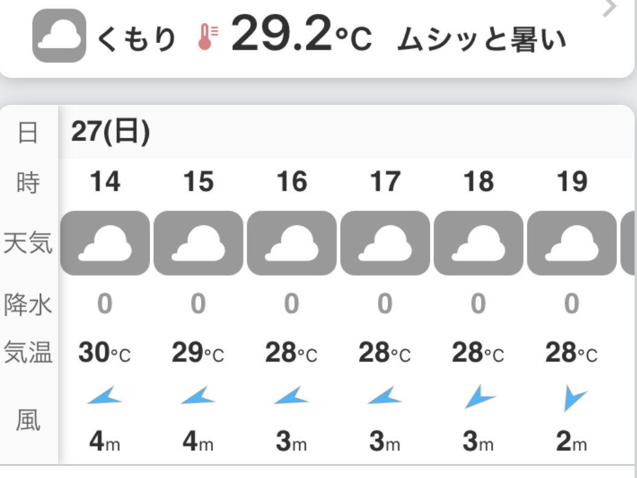This screenshot has height=478, width=637.
Task: Select the cloudy icon for 18 o'clock
Action: (478, 243)
